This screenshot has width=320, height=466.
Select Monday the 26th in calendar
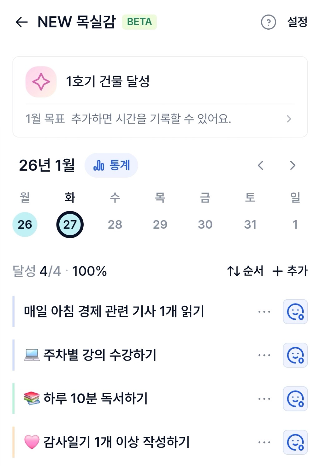[25, 225]
